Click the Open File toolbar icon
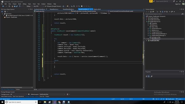Screen dimensions: 185x104 (x=12, y=6)
